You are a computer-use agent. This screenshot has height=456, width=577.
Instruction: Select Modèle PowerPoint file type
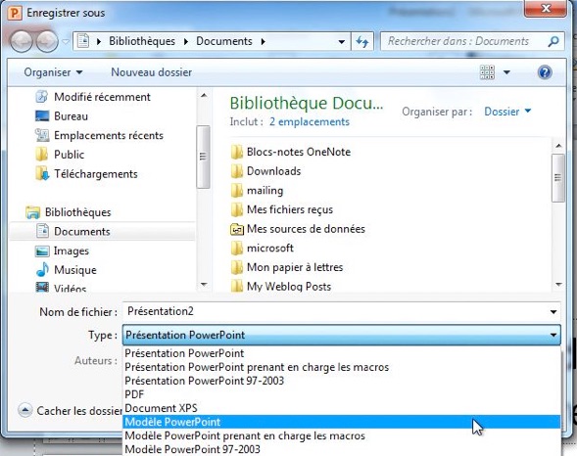pyautogui.click(x=342, y=422)
